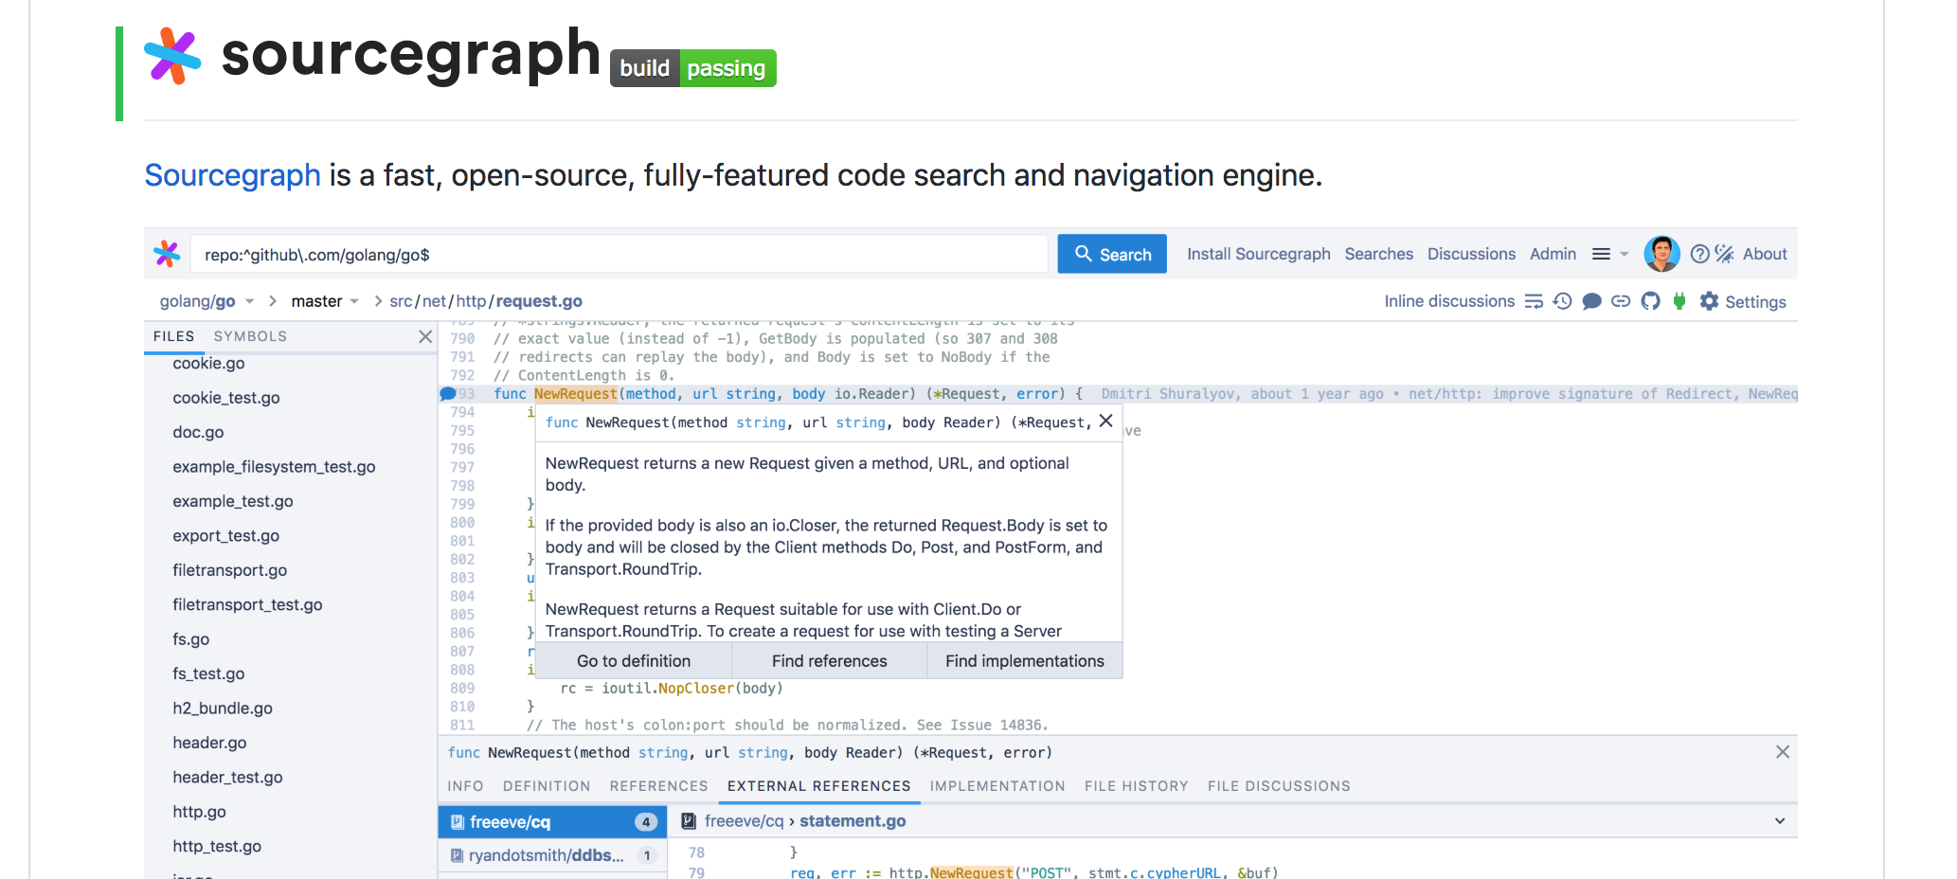The image size is (1957, 879).
Task: Click the Sourcegraph logo beside the search field
Action: click(167, 254)
